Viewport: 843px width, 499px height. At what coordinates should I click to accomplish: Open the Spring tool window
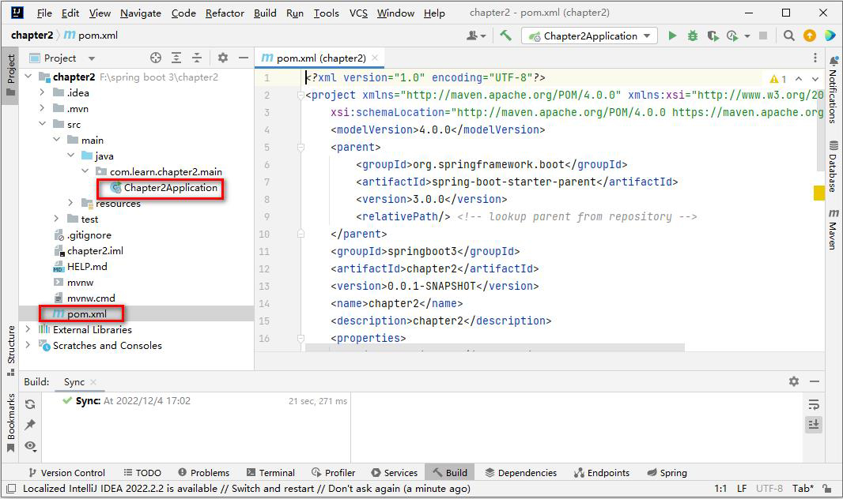coord(667,473)
